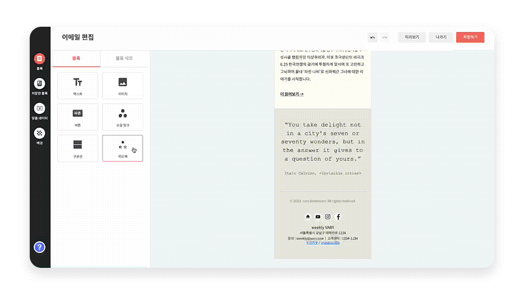The image size is (524, 294).
Task: Open 미리보기 preview
Action: pyautogui.click(x=412, y=37)
